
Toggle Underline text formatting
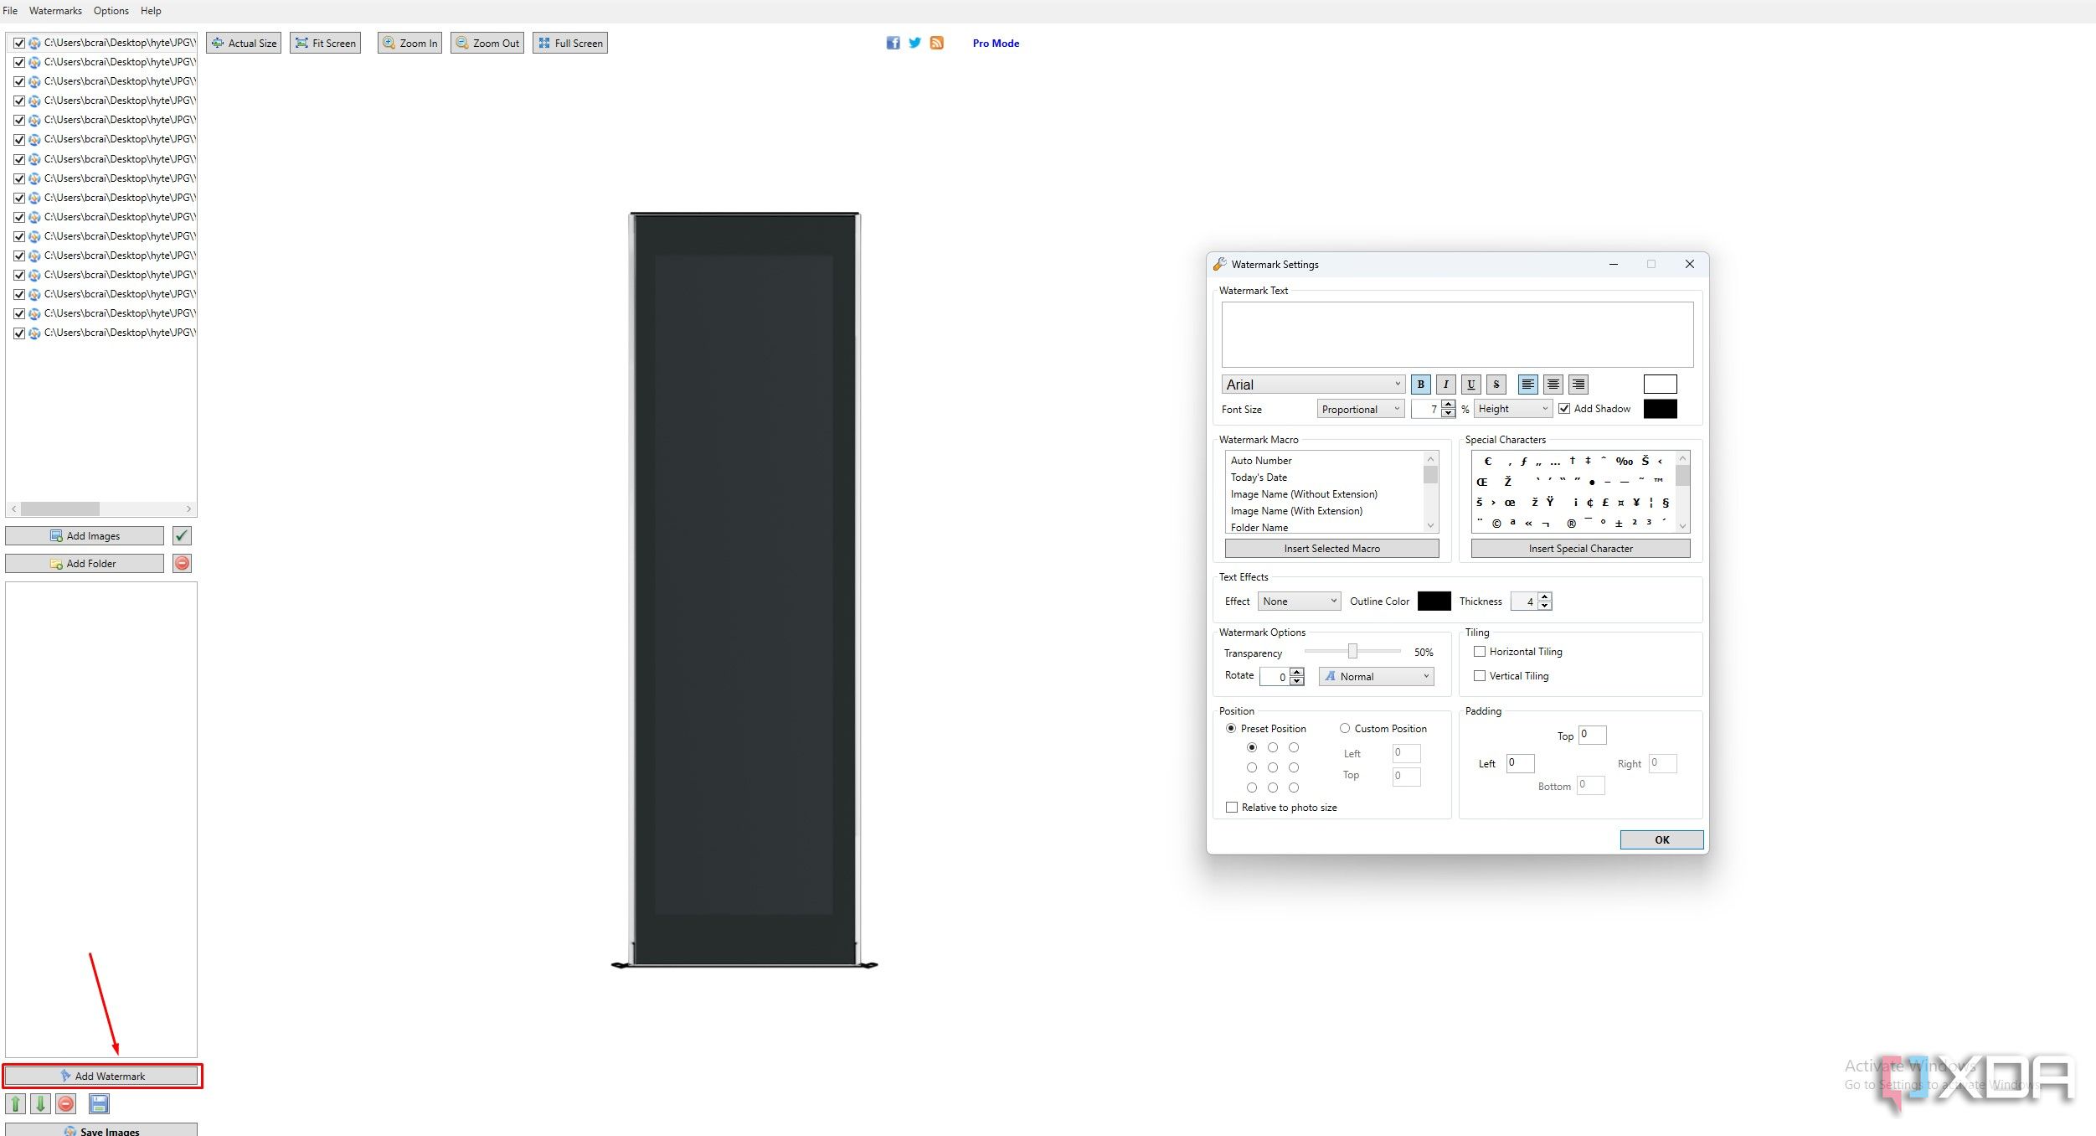1470,385
